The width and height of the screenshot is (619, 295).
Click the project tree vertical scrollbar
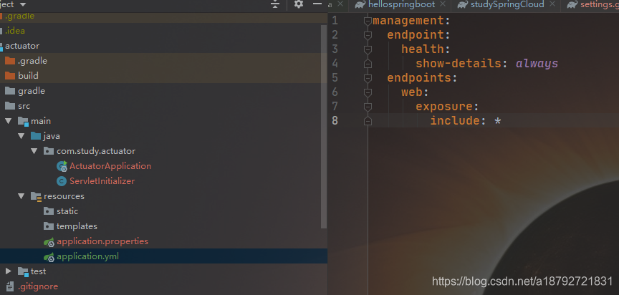(x=324, y=126)
